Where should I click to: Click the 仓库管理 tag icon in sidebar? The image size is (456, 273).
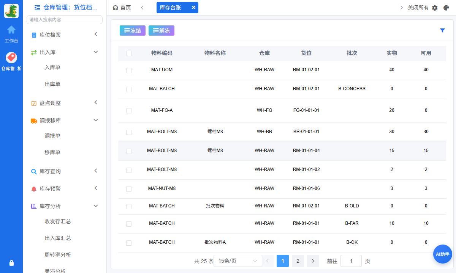11,58
